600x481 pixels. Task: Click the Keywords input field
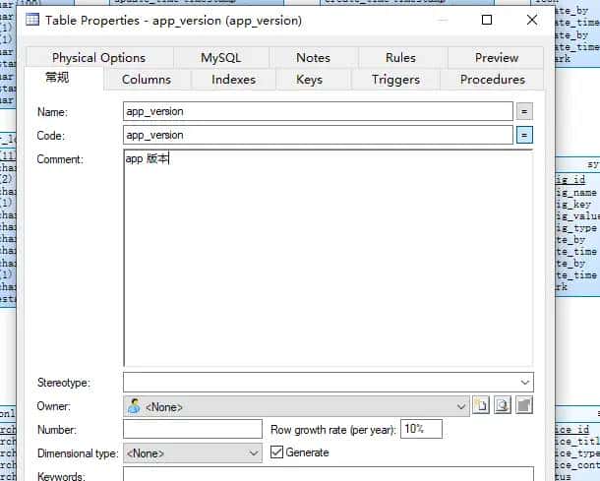[329, 474]
